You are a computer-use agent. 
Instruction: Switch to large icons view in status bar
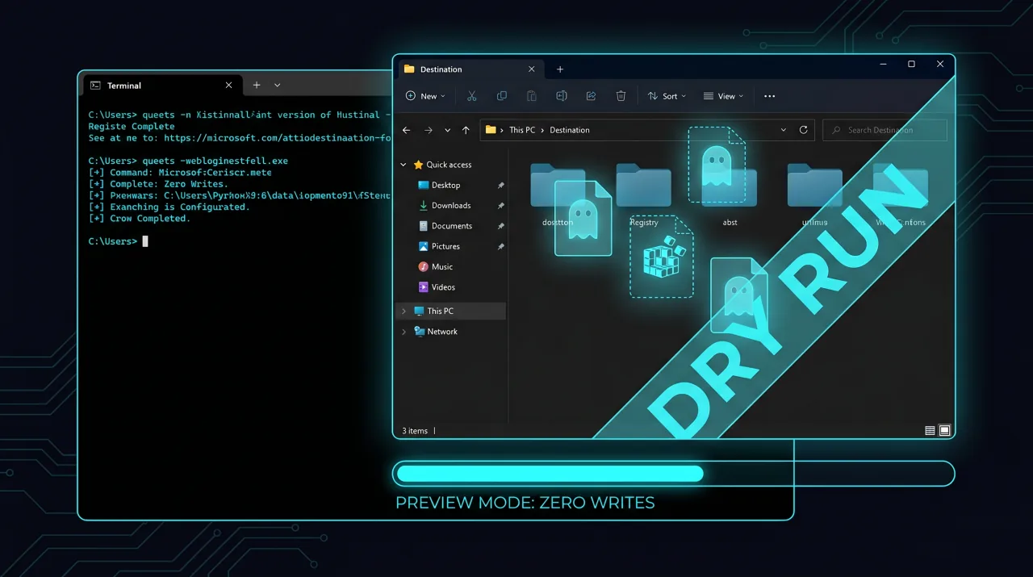coord(945,430)
